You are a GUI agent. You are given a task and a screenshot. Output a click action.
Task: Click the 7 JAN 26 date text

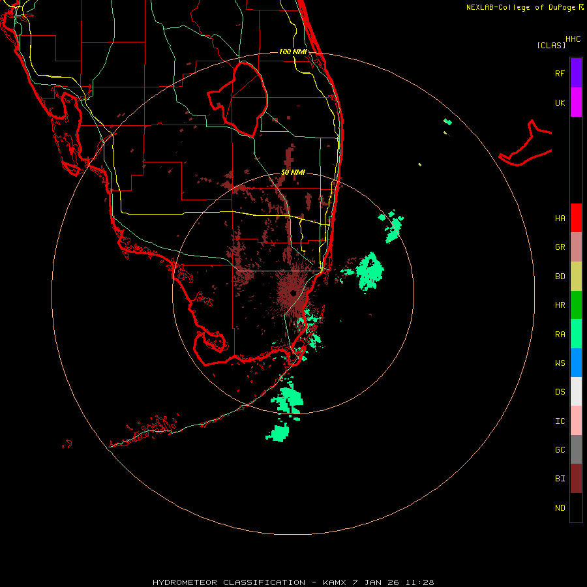tap(376, 582)
